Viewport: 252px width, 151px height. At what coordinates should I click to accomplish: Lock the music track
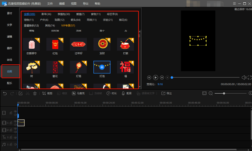click(11, 145)
